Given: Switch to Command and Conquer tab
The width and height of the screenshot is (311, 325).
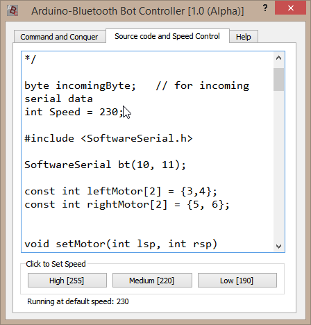Looking at the screenshot, I should 60,37.
